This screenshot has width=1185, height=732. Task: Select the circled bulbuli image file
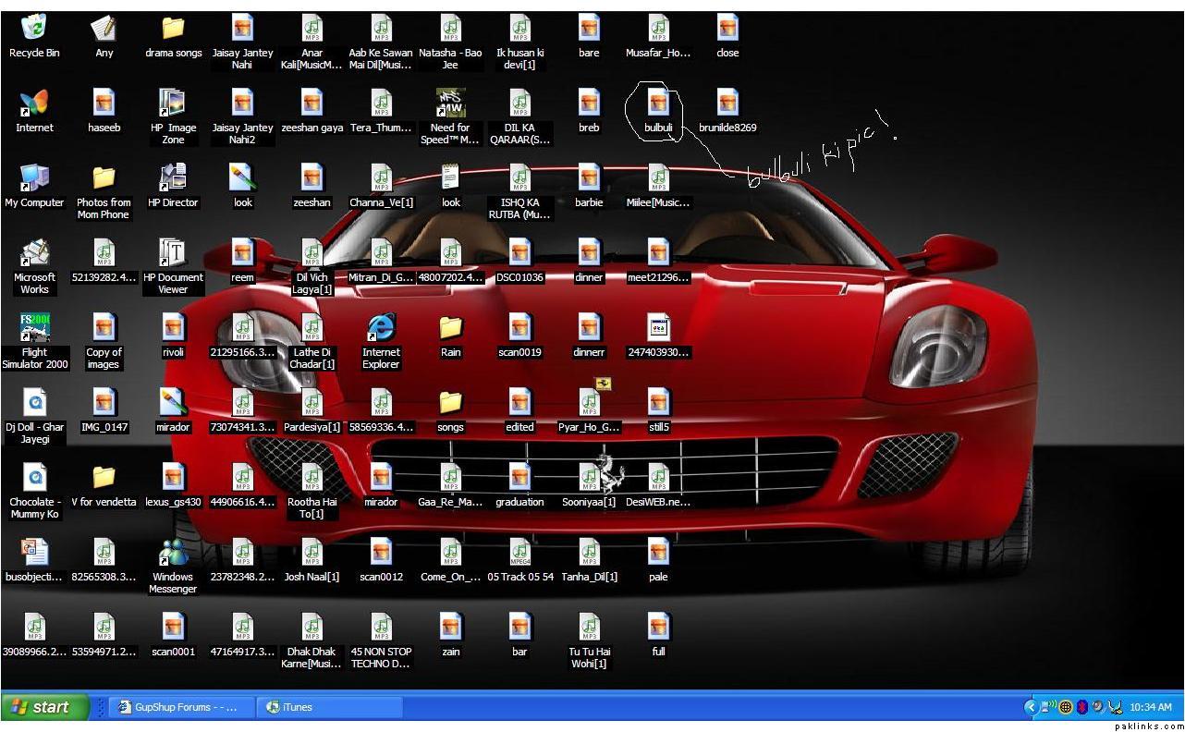[x=658, y=104]
